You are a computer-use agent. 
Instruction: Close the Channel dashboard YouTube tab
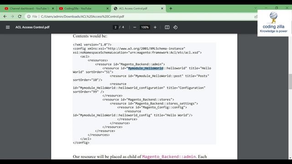pos(53,9)
